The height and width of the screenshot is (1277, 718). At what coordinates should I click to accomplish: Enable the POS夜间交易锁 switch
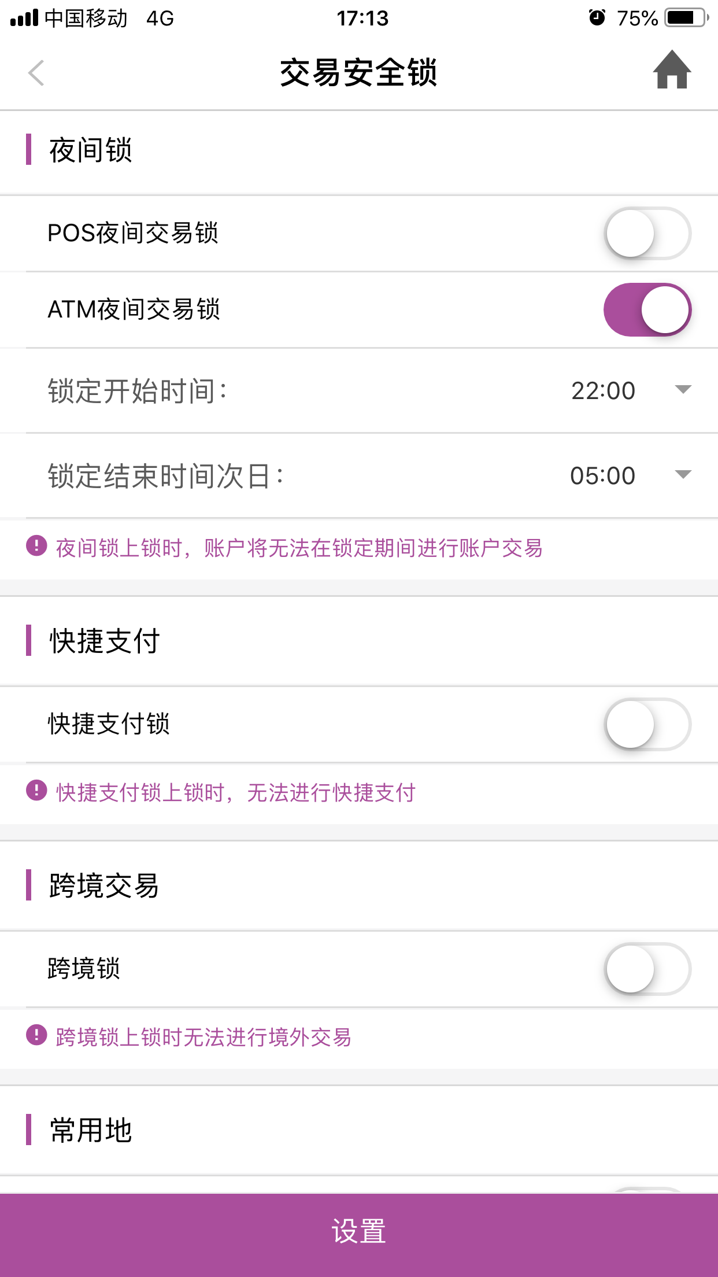pos(647,233)
